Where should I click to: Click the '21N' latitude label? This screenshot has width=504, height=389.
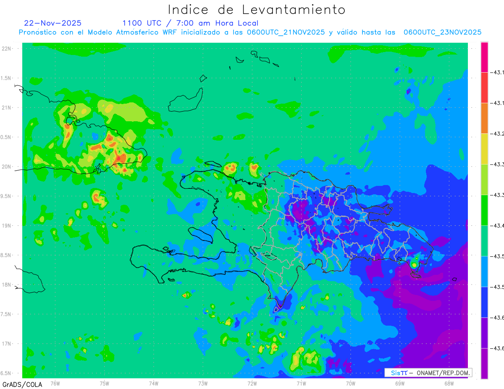coord(7,108)
